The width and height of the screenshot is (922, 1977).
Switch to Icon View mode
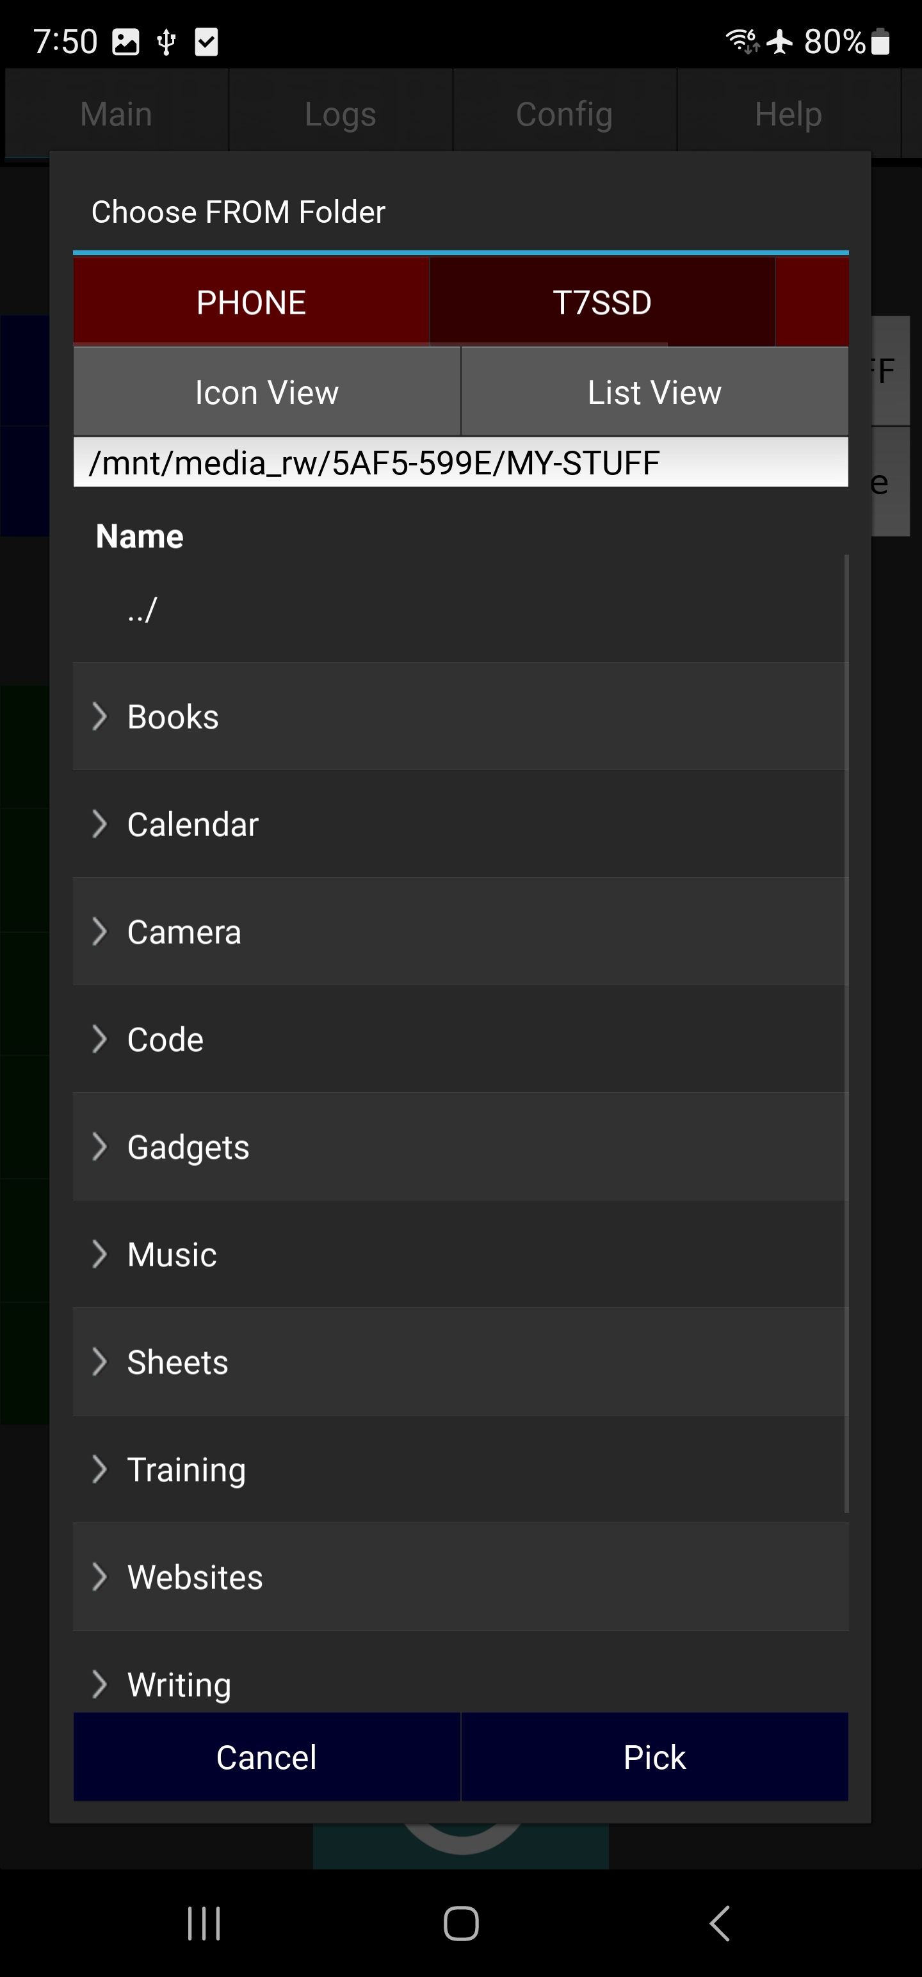pos(266,392)
